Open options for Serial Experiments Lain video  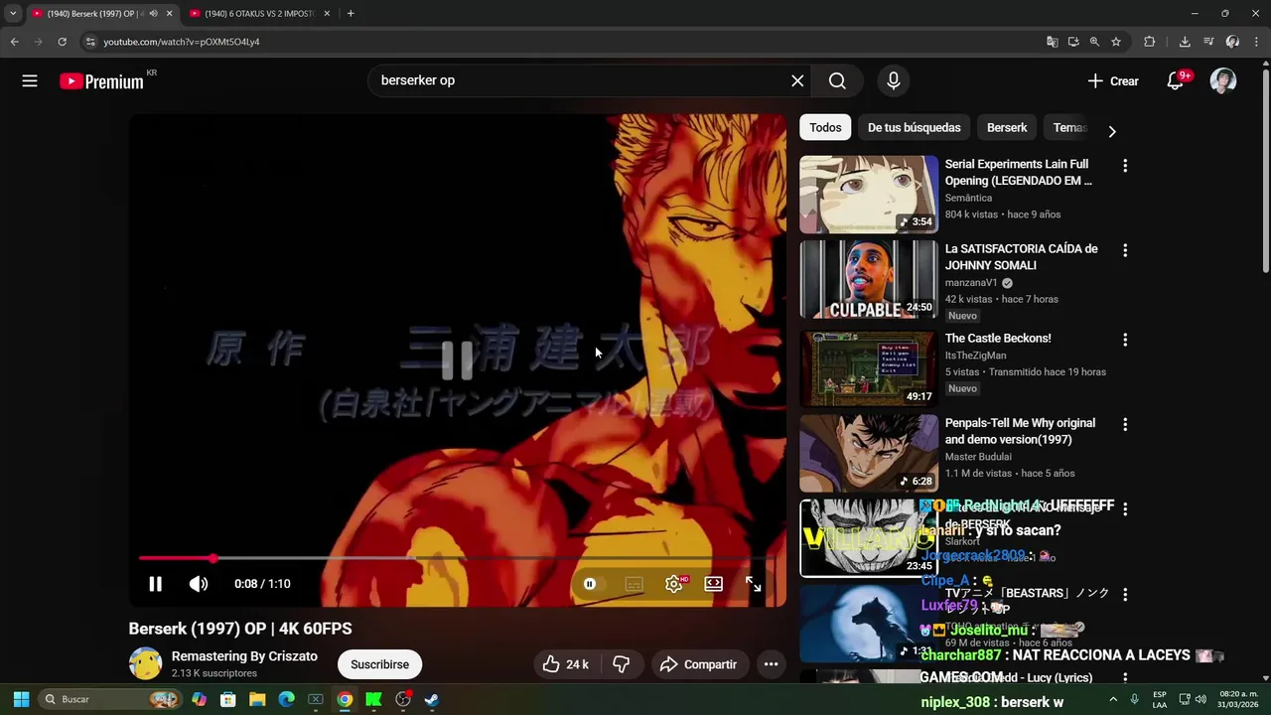point(1125,166)
